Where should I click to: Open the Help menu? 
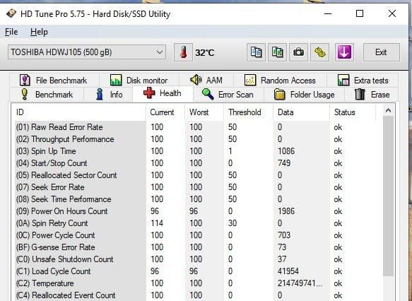pyautogui.click(x=39, y=32)
